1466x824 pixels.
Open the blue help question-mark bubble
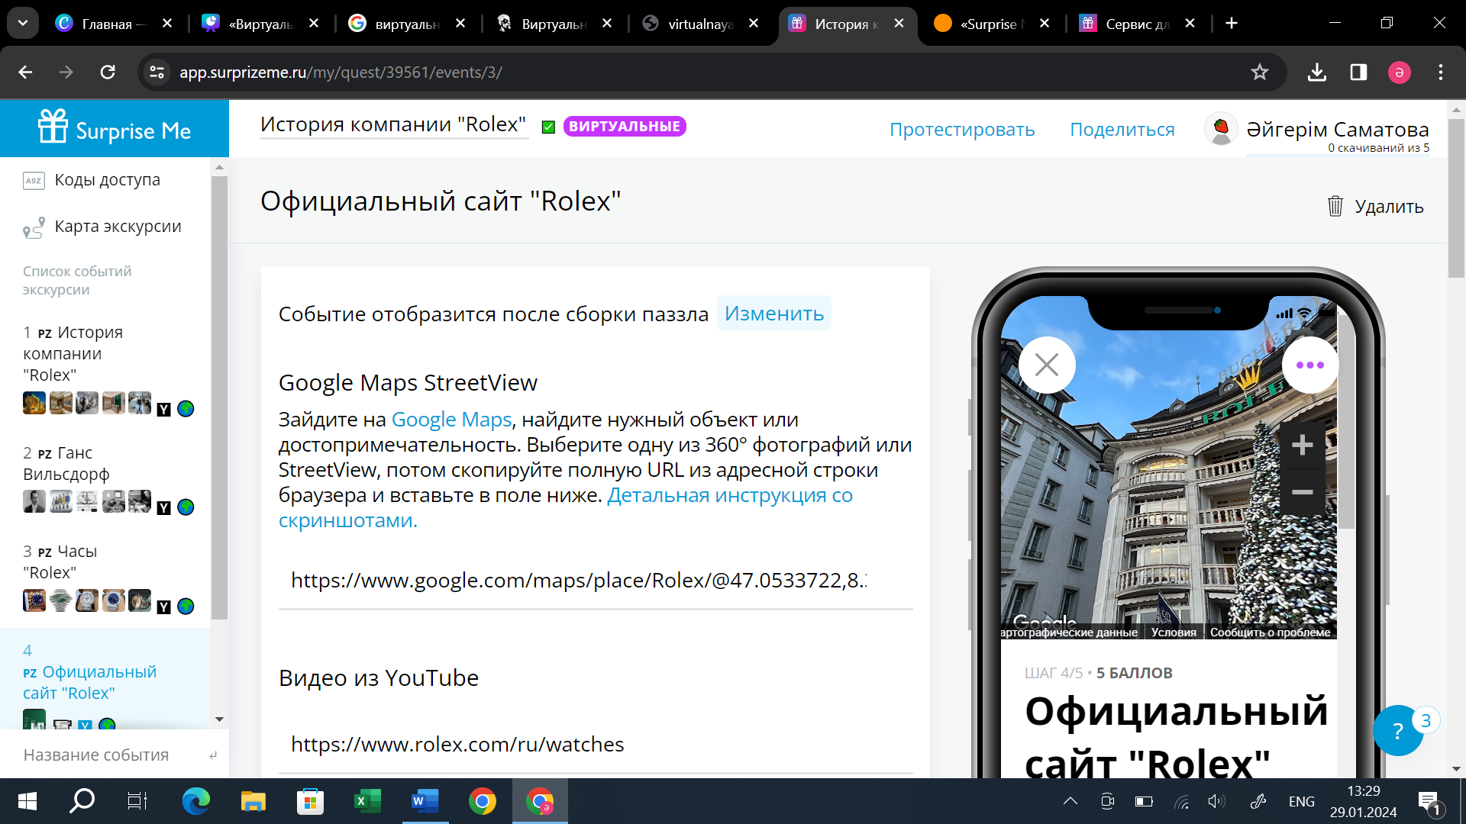click(x=1397, y=731)
